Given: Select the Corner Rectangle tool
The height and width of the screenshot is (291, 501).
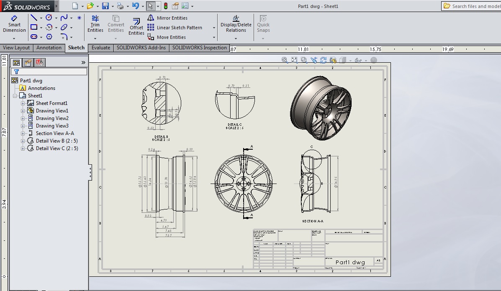Looking at the screenshot, I should click(34, 28).
